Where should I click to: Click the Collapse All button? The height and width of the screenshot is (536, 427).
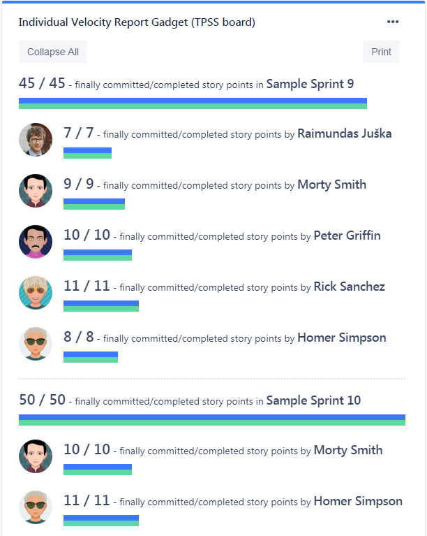53,52
